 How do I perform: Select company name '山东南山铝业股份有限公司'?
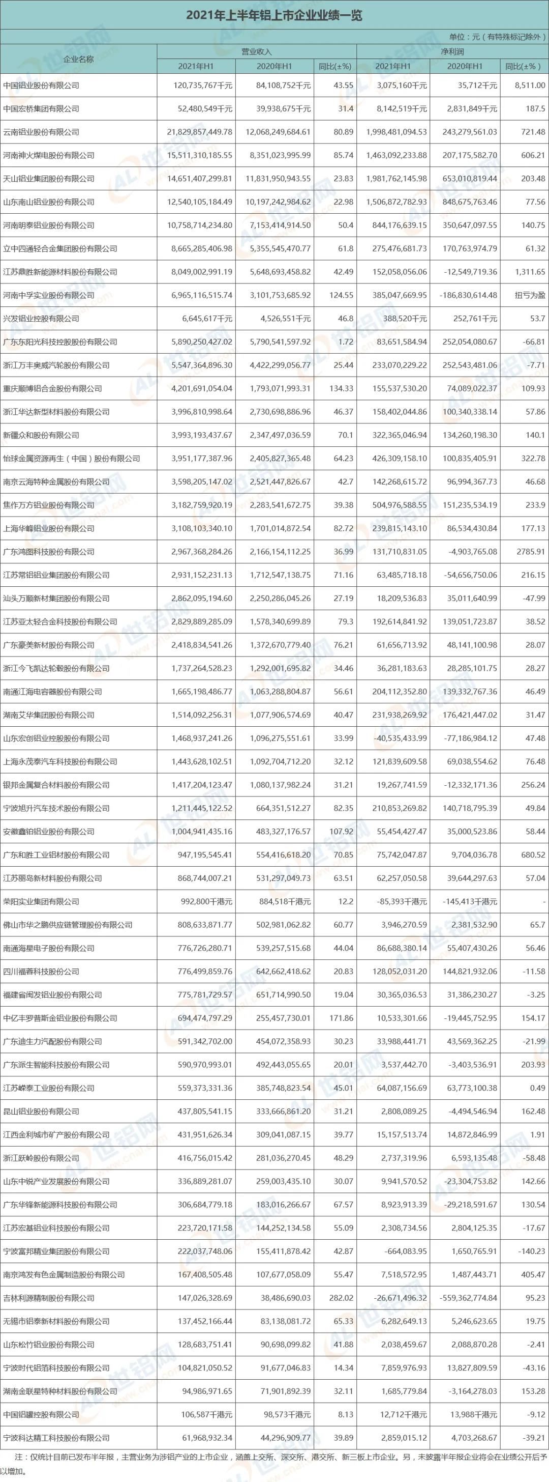(x=48, y=202)
